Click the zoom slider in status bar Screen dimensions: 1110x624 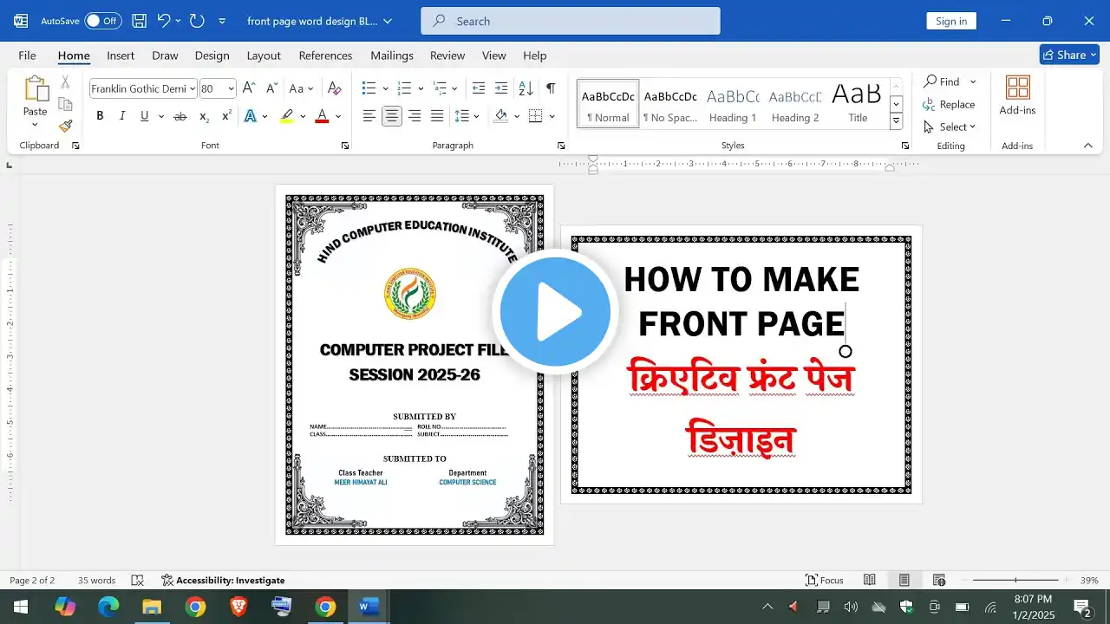[1015, 580]
